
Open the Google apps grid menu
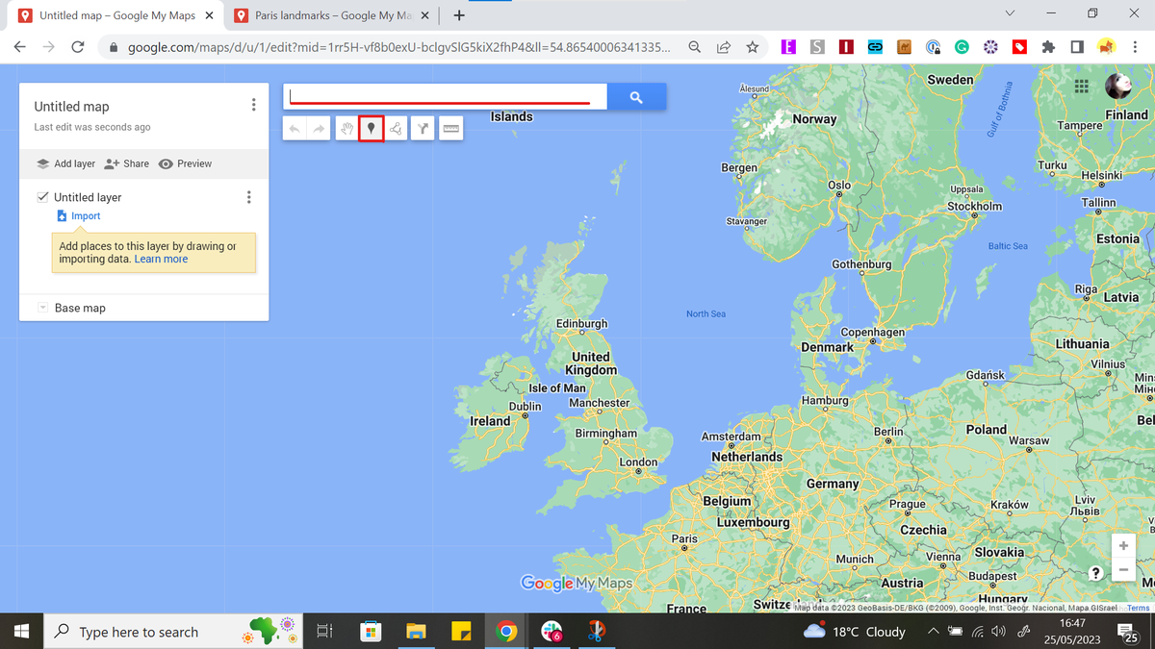coord(1081,86)
